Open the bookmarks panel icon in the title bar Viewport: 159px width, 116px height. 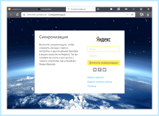coord(118,9)
